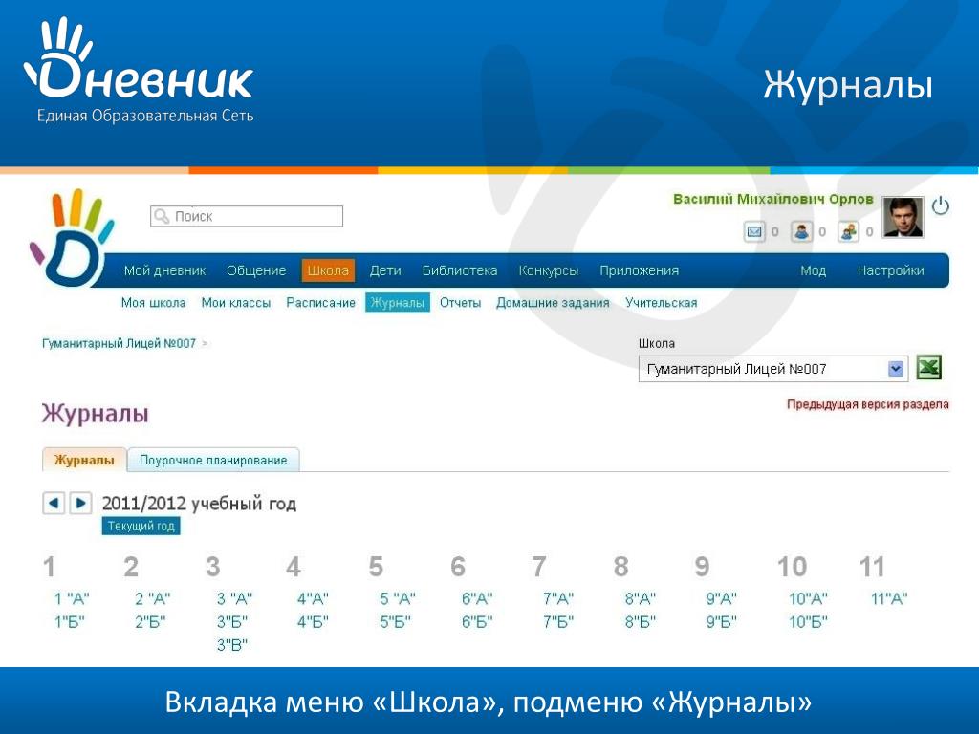Open journal for class 4"Б"
The image size is (979, 734).
(x=313, y=621)
